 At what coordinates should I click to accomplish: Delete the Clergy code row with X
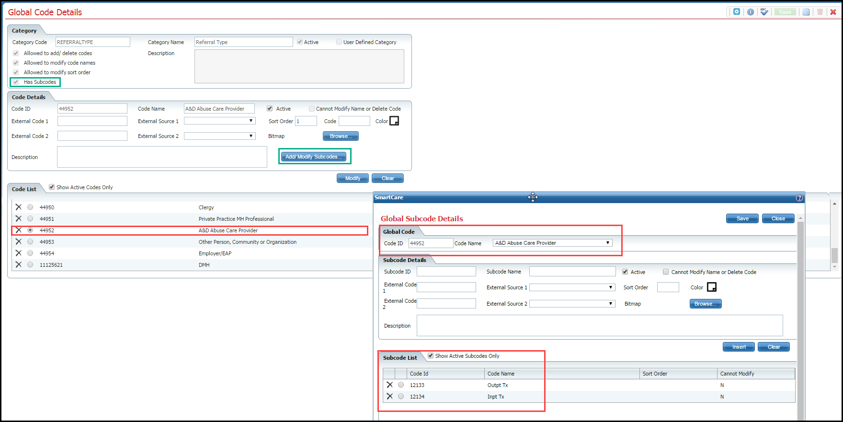point(18,207)
